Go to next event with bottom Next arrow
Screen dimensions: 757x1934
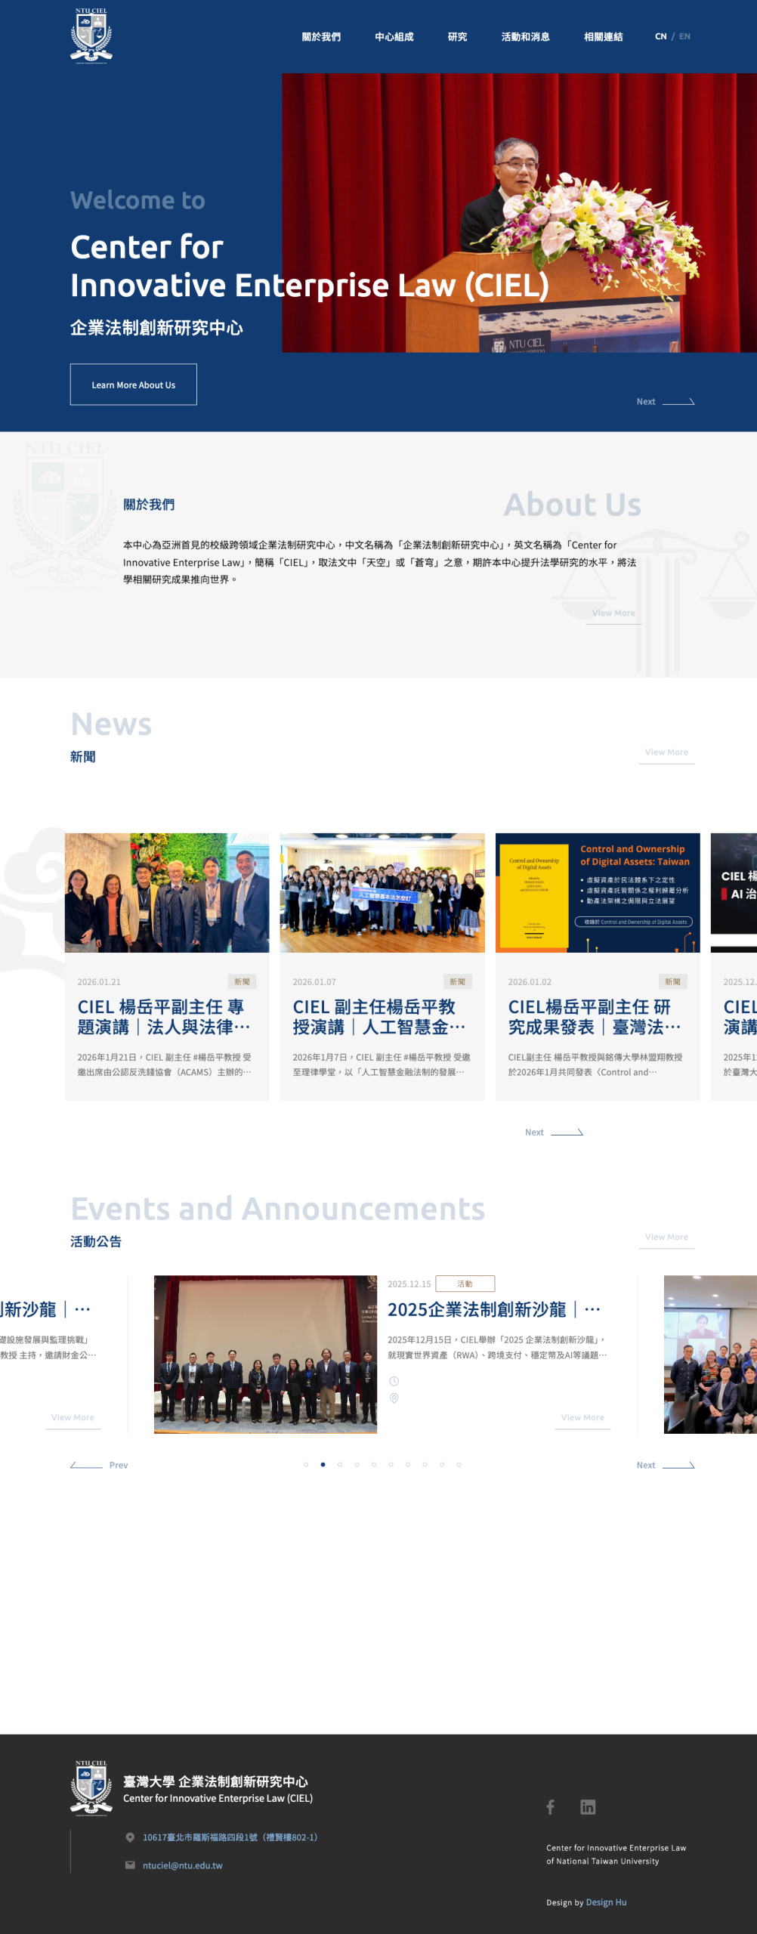pyautogui.click(x=665, y=1465)
